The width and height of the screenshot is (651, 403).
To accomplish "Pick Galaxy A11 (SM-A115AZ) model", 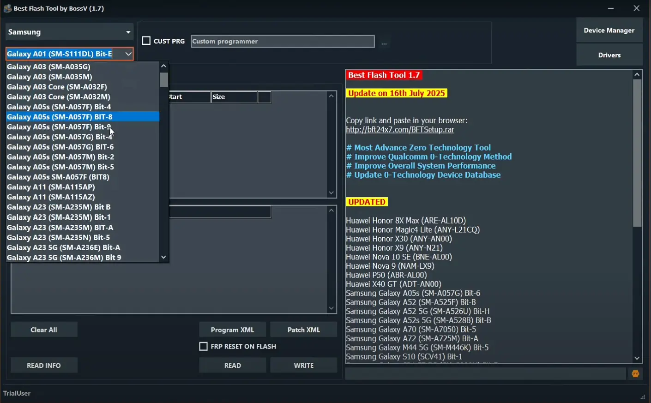I will pyautogui.click(x=83, y=197).
